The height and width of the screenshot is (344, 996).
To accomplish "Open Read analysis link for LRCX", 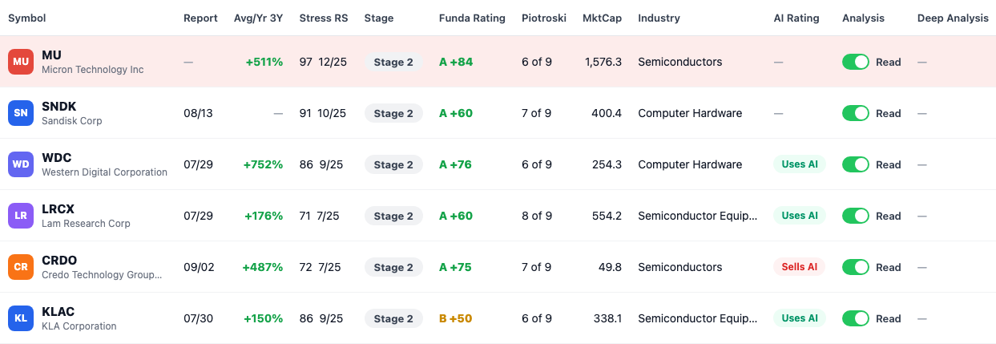I will [x=889, y=216].
